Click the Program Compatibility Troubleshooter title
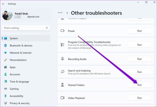 point(89,42)
